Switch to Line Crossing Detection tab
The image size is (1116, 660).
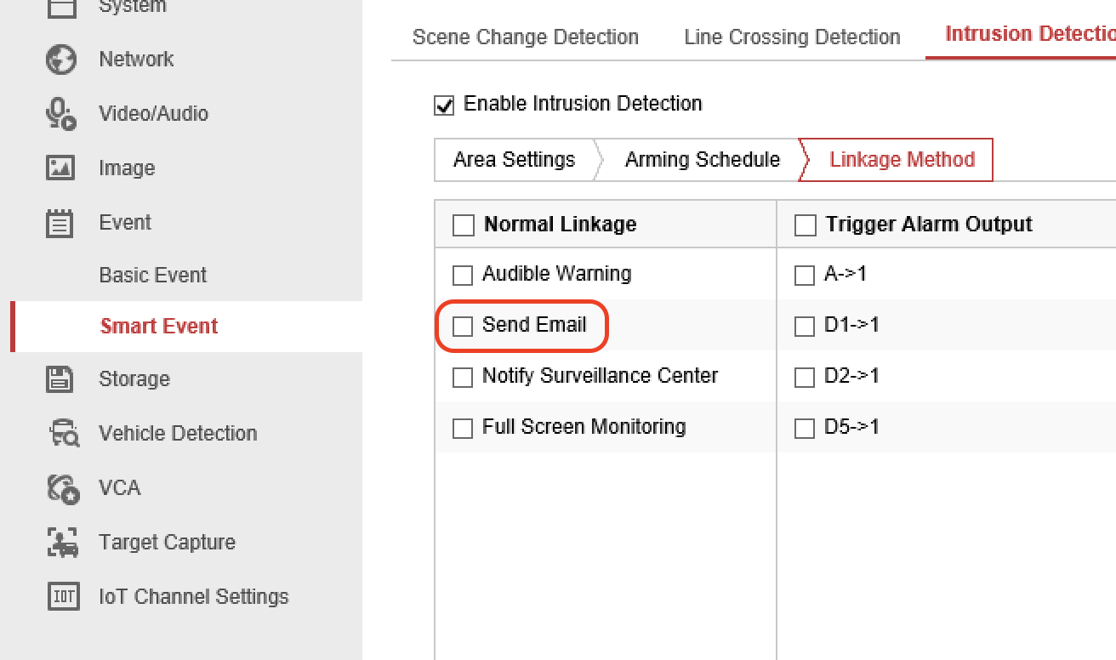[x=792, y=37]
